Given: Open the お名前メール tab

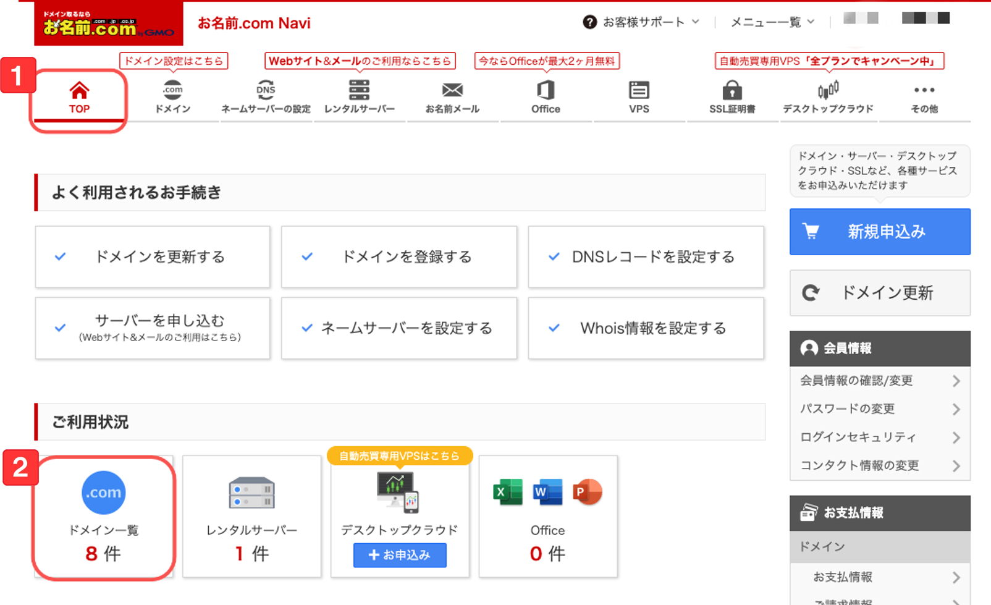Looking at the screenshot, I should coord(452,98).
